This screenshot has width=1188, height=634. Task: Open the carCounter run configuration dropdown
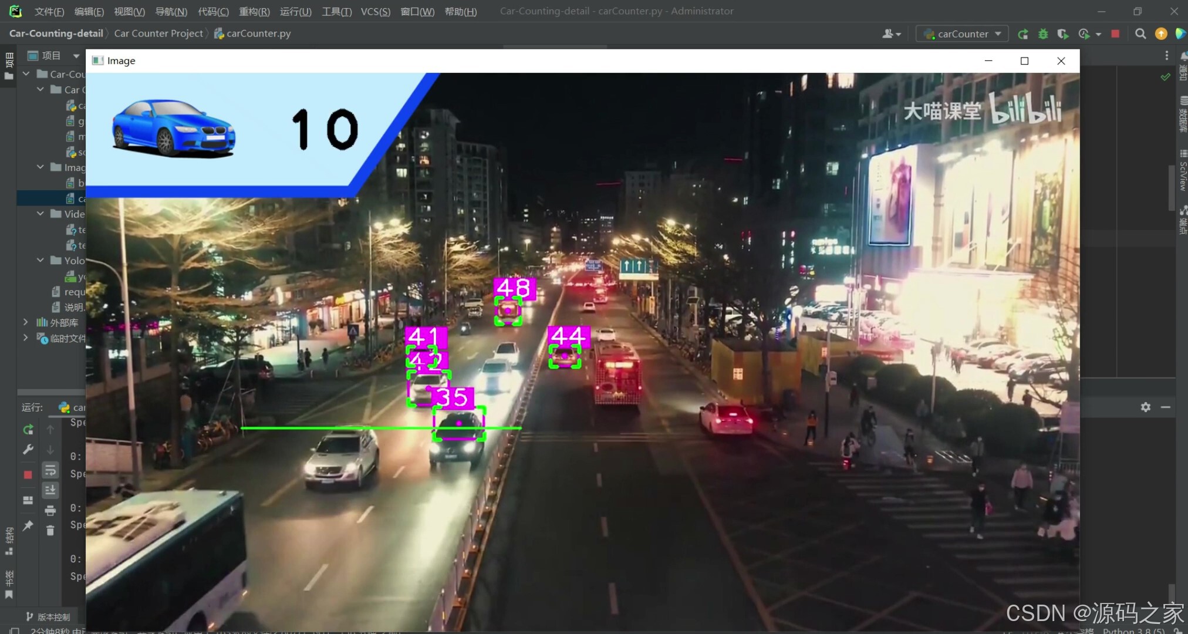[x=962, y=34]
